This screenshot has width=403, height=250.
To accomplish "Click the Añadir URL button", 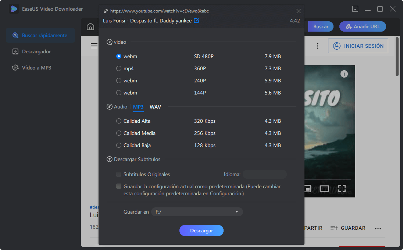I will [362, 26].
